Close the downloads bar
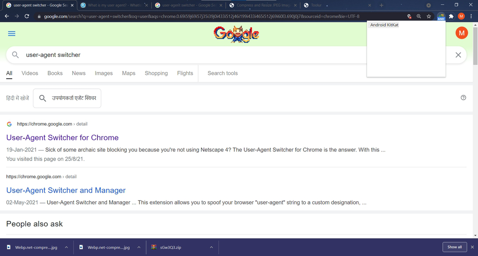478x256 pixels. tap(472, 247)
